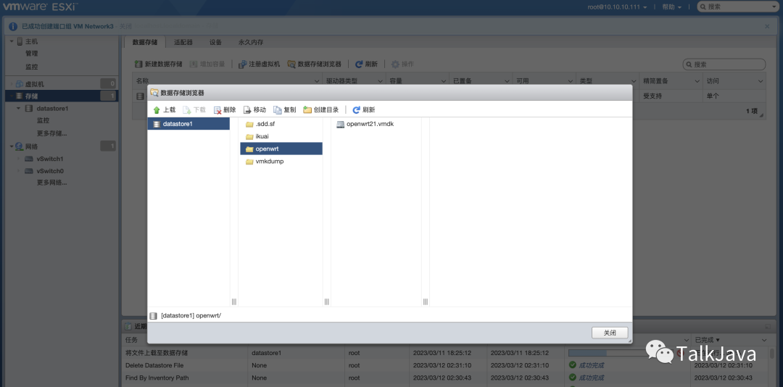Open the 精简置备 column dropdown arrow
The width and height of the screenshot is (783, 387).
coord(697,81)
